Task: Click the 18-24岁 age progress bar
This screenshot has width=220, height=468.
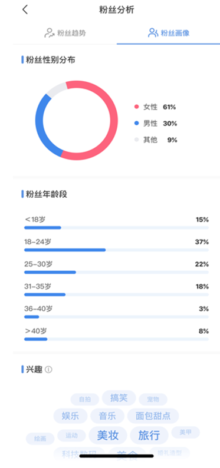Action: 117,250
